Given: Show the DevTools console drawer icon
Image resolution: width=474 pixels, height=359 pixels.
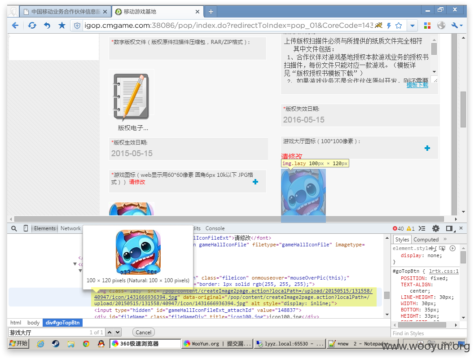Looking at the screenshot, I should pos(421,228).
